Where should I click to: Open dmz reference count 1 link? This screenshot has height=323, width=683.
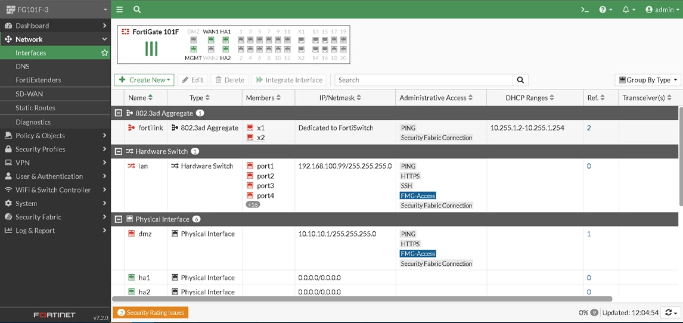589,234
